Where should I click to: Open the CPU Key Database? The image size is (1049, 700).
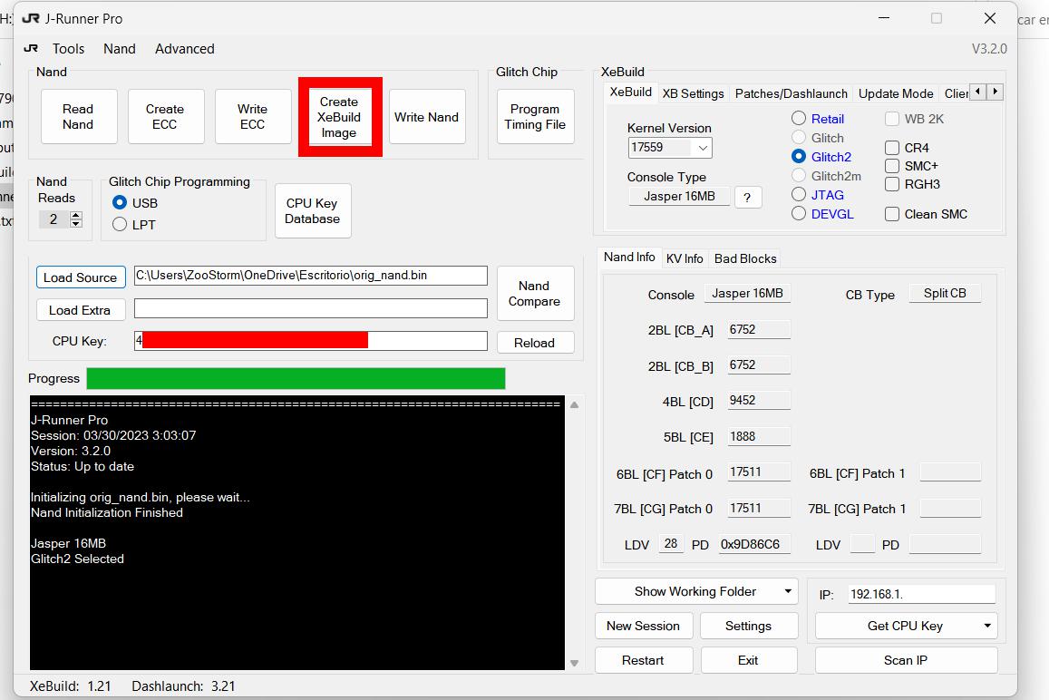tap(312, 211)
